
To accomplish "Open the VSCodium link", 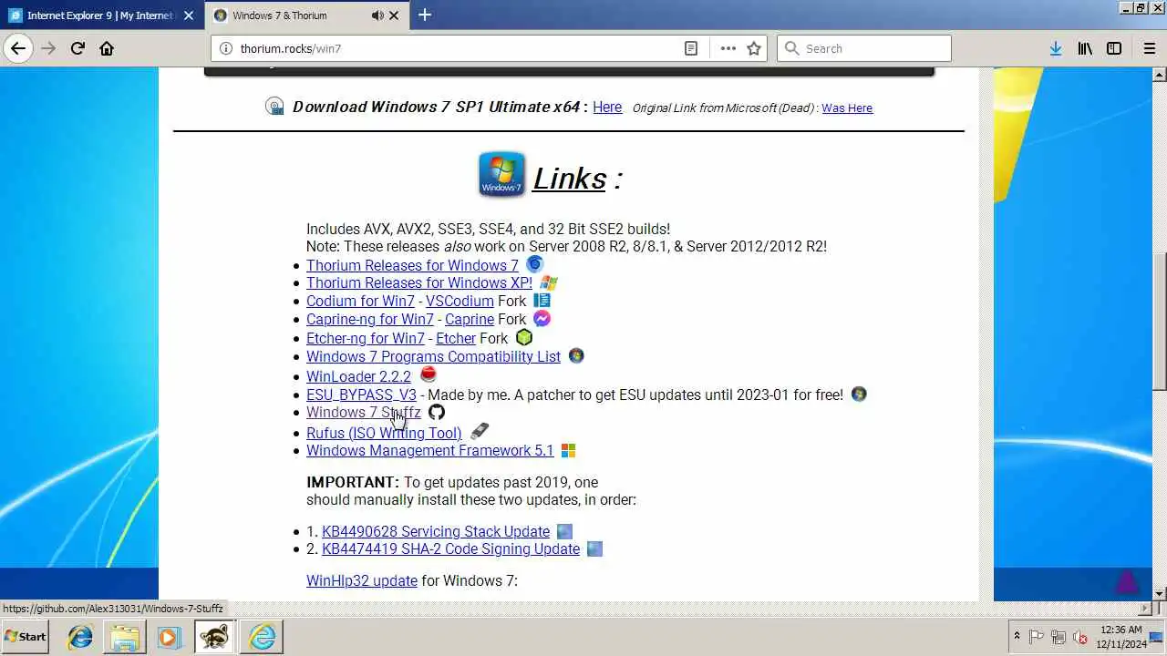I will pyautogui.click(x=460, y=301).
